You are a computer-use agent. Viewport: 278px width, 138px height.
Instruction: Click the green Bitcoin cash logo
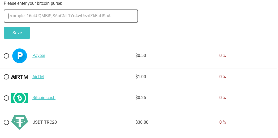[20, 98]
